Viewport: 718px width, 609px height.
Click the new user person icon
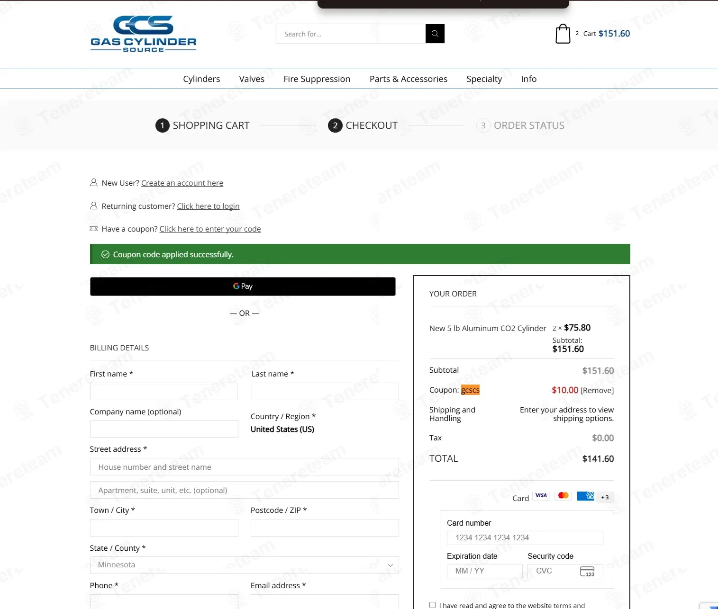94,182
